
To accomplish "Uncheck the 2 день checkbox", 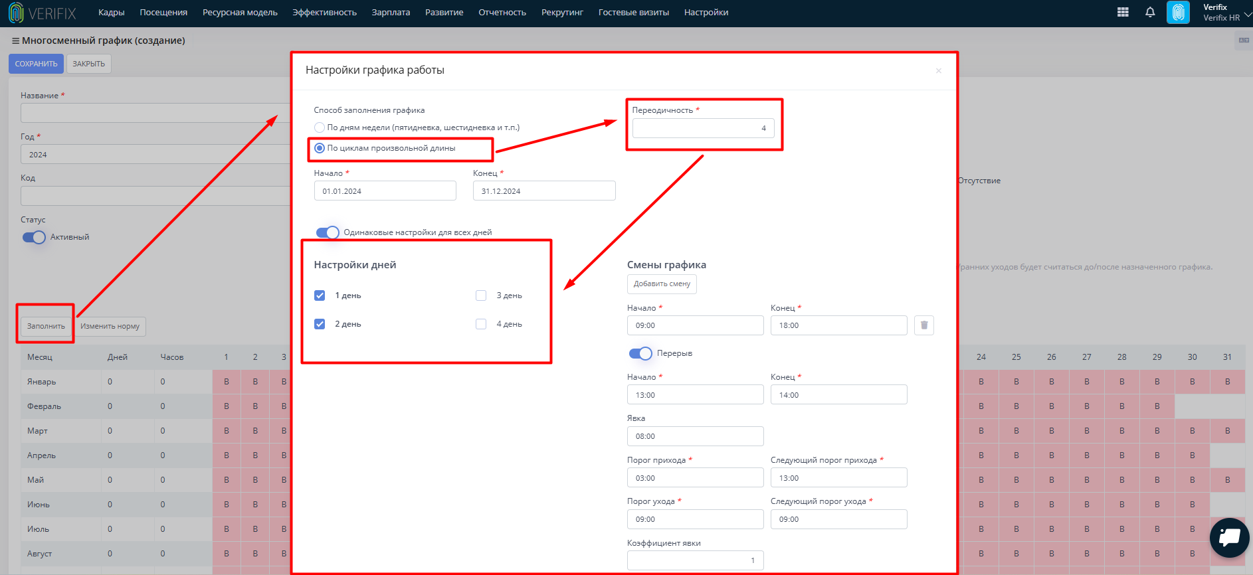I will (x=320, y=324).
